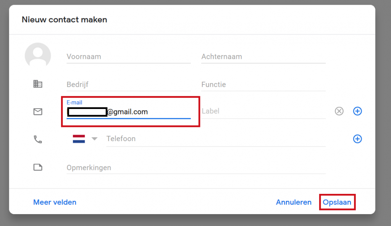Expand Meer velden for more fields
391x226 pixels.
[55, 202]
